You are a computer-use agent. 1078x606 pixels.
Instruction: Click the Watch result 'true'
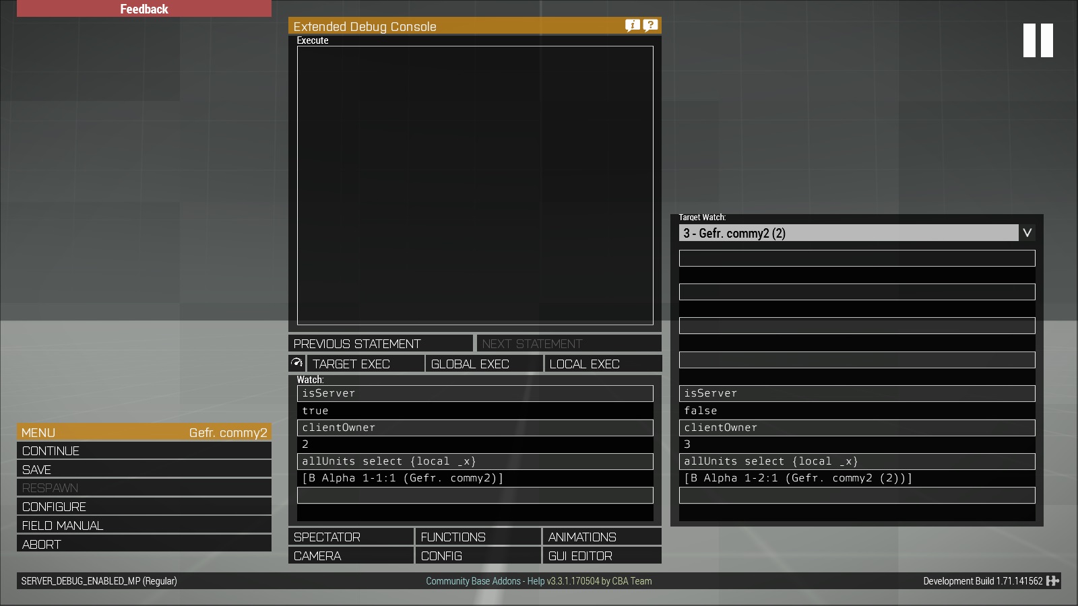coord(475,411)
